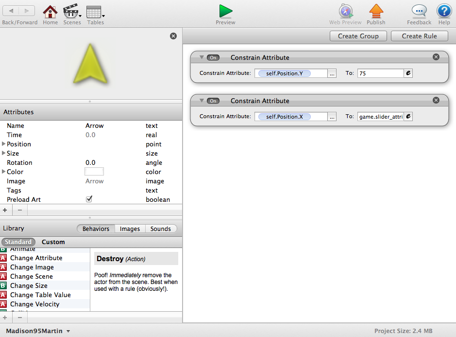The image size is (456, 337).
Task: Go back with the Back arrow
Action: [x=11, y=11]
